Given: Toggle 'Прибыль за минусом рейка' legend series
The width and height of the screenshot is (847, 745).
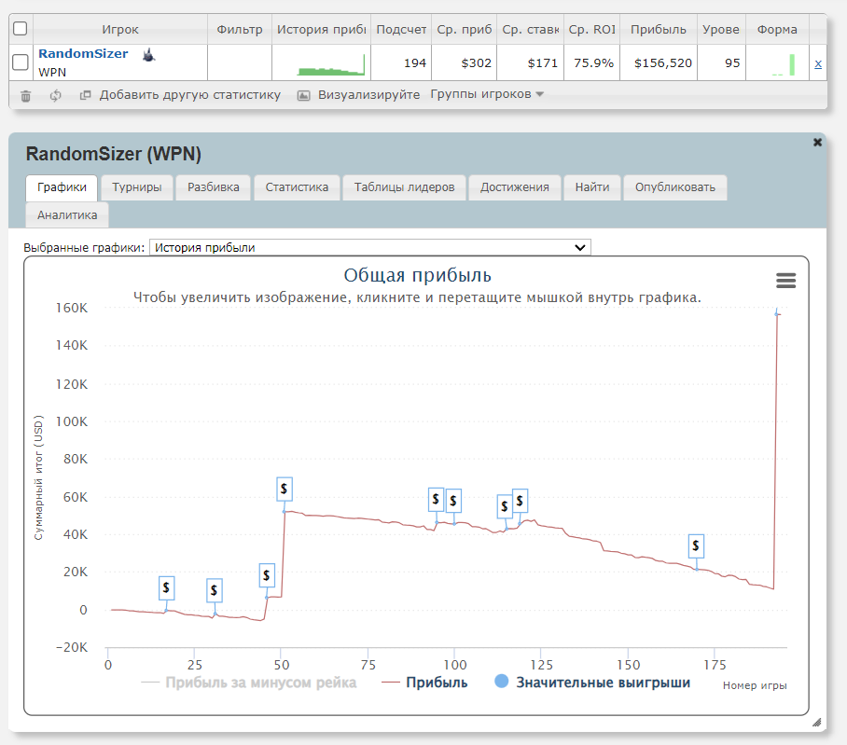Looking at the screenshot, I should tap(249, 683).
